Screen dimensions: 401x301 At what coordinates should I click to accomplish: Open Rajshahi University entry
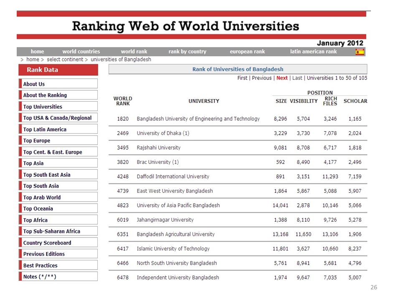(x=159, y=148)
